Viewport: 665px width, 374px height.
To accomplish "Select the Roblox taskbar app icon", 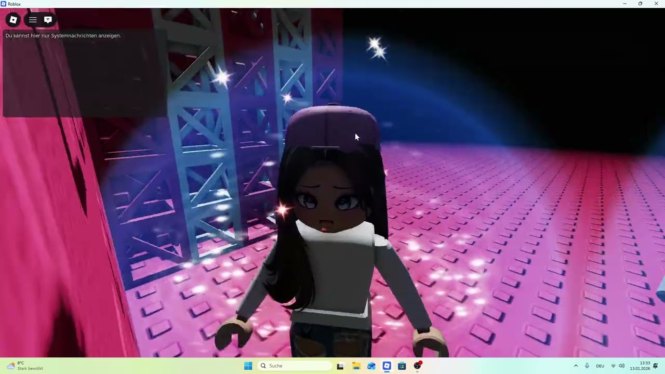I will 387,366.
